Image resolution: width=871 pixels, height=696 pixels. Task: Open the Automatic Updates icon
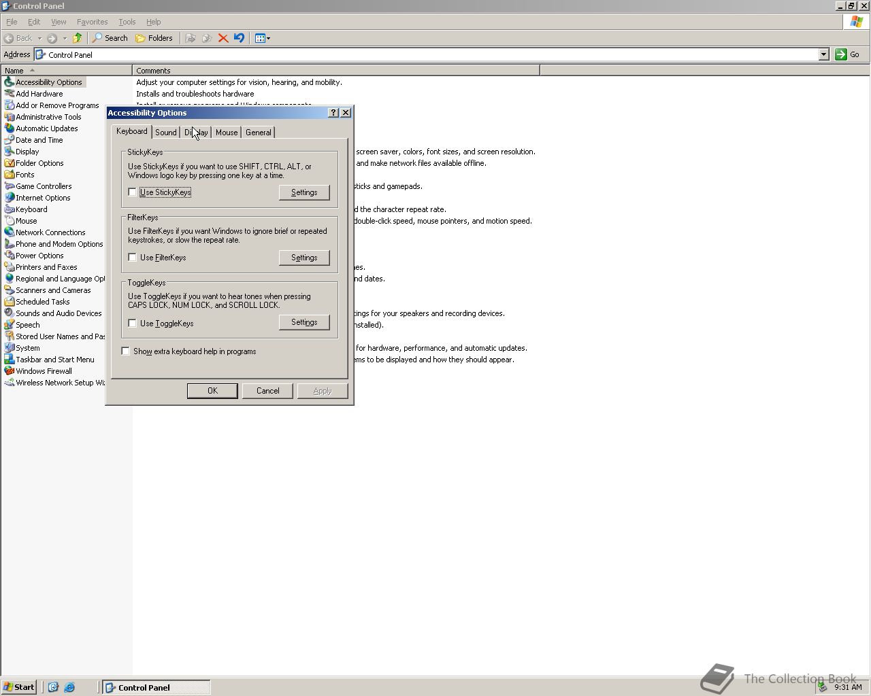(x=9, y=128)
